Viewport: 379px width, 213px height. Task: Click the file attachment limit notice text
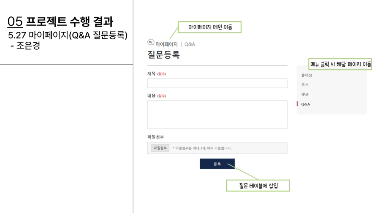(x=202, y=148)
